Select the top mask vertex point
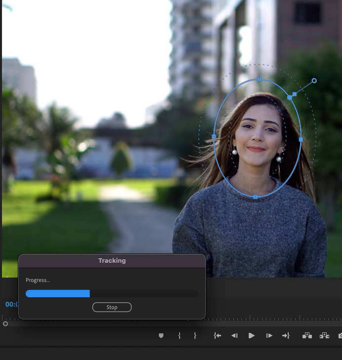 click(260, 79)
